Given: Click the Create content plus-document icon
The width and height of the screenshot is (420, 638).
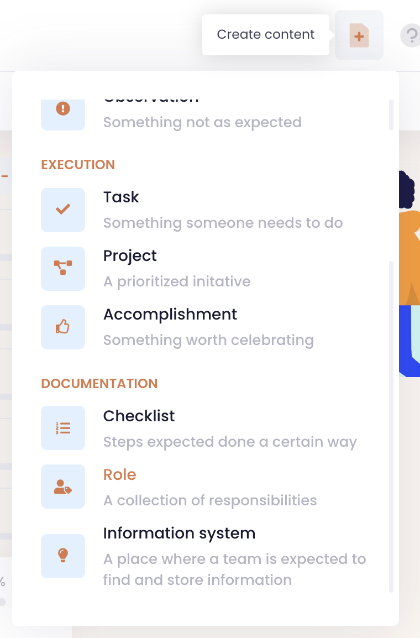Looking at the screenshot, I should pyautogui.click(x=359, y=35).
